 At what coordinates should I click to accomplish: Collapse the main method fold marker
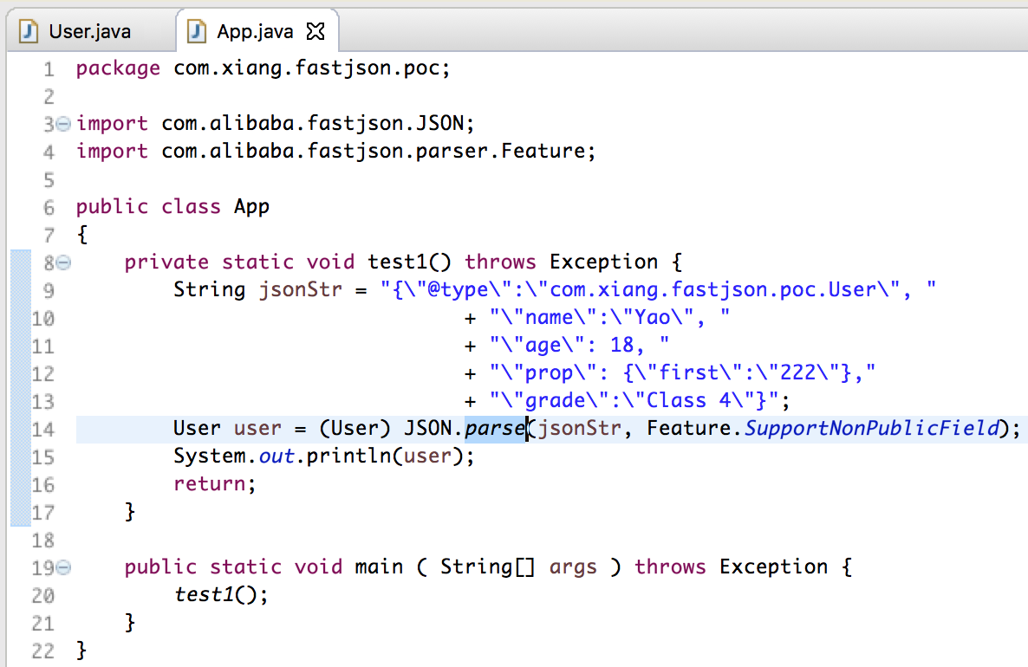(x=63, y=567)
